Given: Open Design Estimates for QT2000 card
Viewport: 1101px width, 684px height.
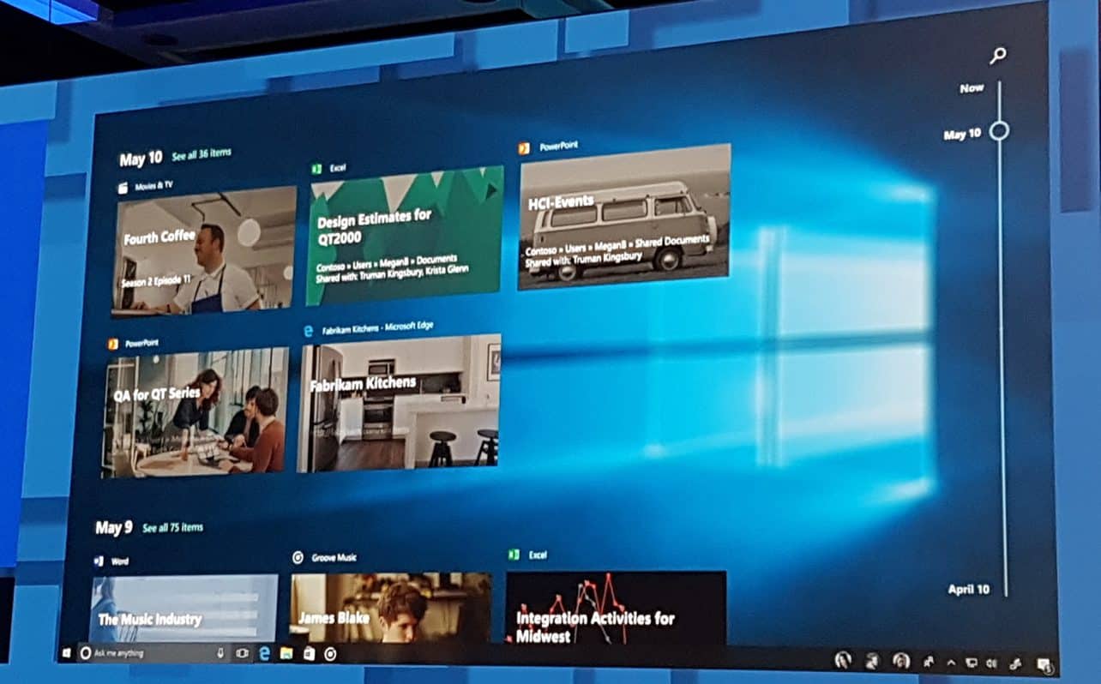Looking at the screenshot, I should pyautogui.click(x=404, y=234).
